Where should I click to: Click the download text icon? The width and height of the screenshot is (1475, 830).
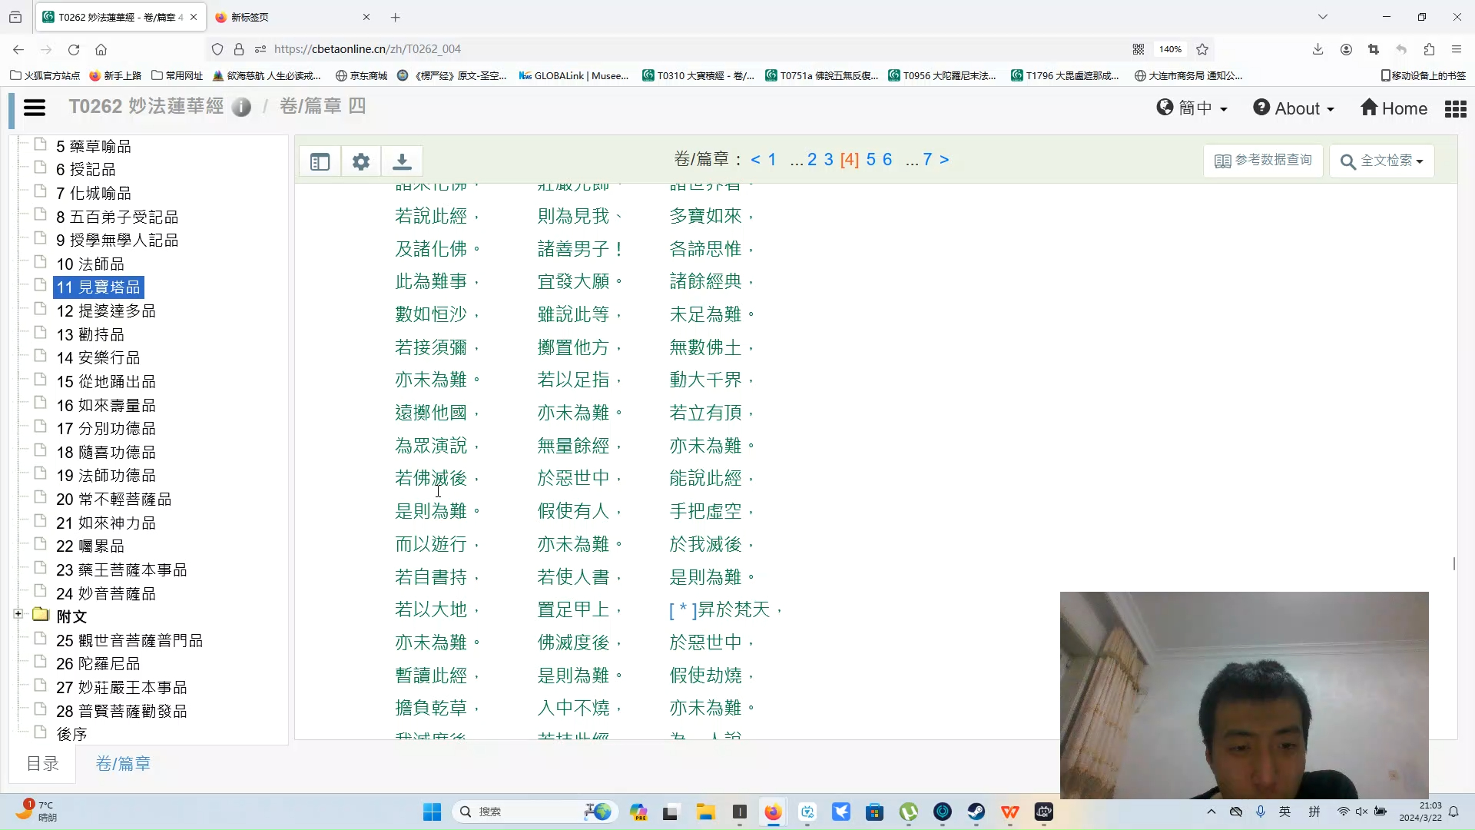(x=402, y=161)
